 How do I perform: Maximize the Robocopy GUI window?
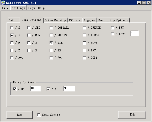tap(144, 3)
